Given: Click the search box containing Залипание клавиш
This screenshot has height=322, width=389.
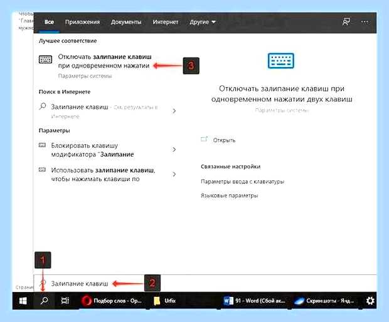Looking at the screenshot, I should tap(205, 283).
